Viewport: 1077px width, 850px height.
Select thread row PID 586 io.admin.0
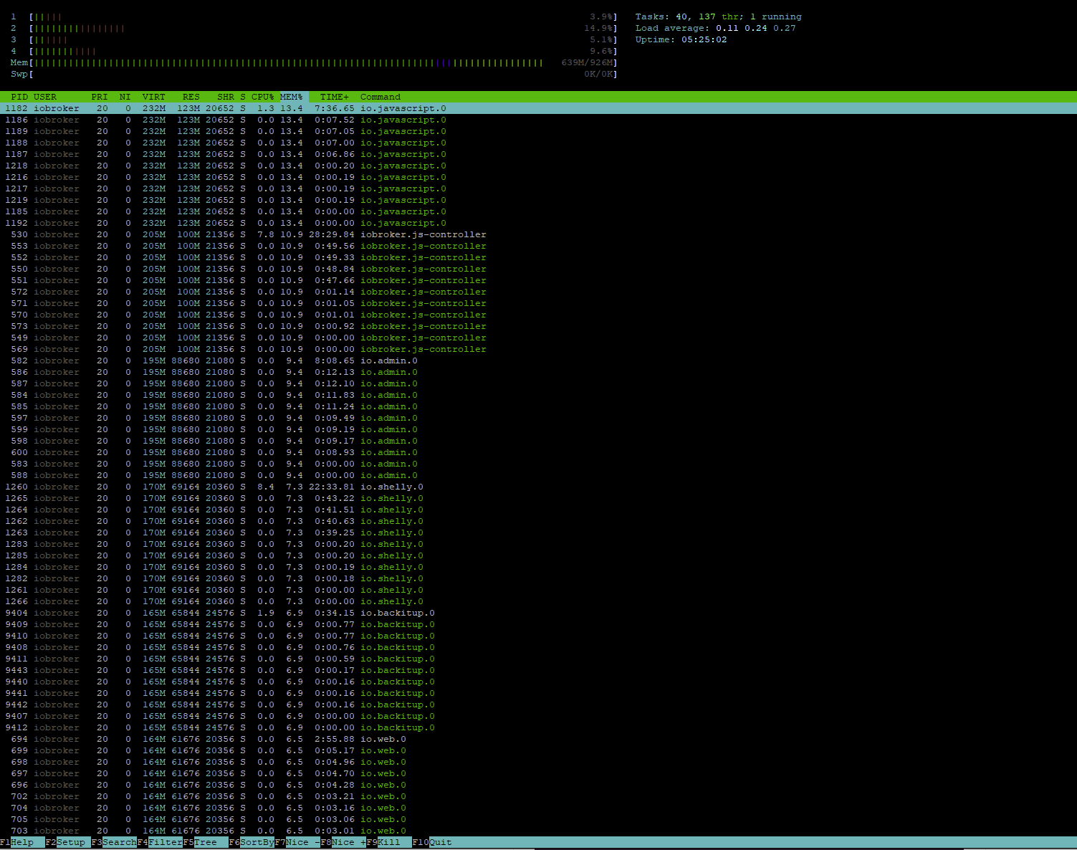(538, 372)
